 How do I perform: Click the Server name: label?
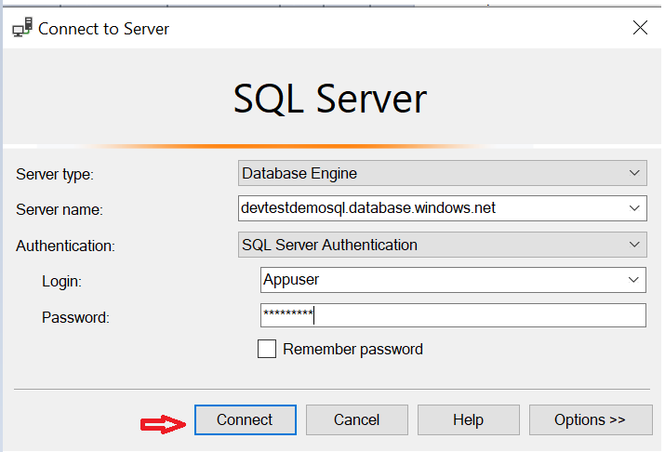pyautogui.click(x=60, y=209)
